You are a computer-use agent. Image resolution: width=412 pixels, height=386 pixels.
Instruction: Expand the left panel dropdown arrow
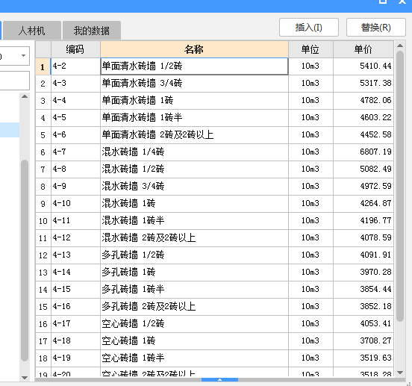click(x=23, y=55)
